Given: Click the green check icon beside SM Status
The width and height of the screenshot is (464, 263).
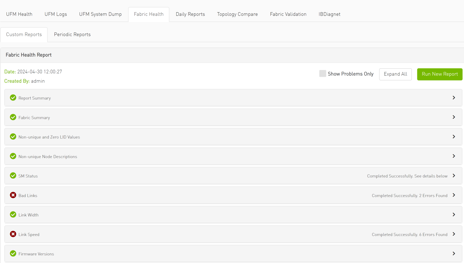Looking at the screenshot, I should [13, 176].
